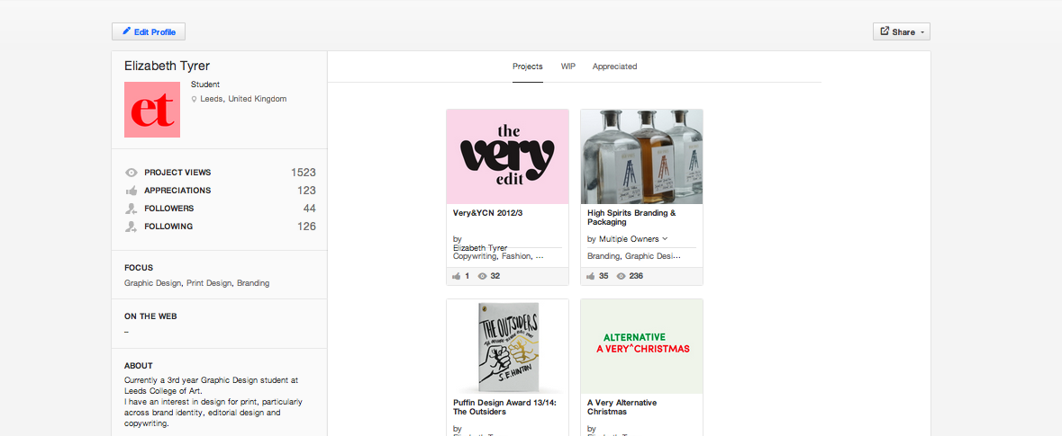
Task: Click the Alternative Christmas thumbnail
Action: (x=641, y=346)
